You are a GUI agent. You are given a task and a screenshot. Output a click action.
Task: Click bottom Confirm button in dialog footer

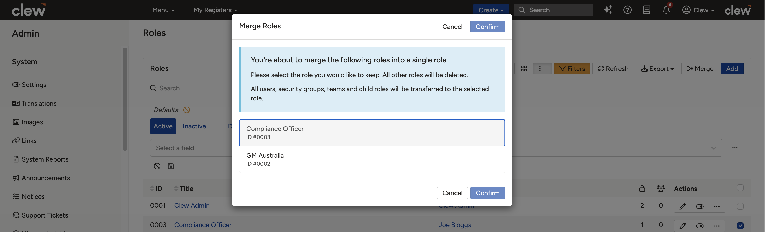pos(487,193)
